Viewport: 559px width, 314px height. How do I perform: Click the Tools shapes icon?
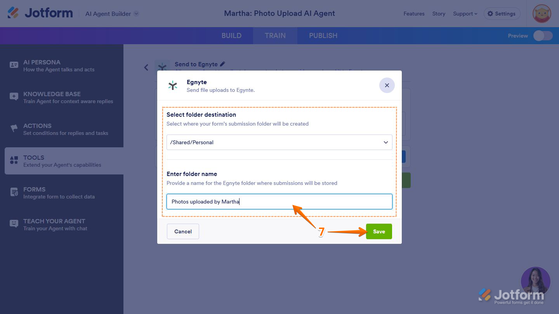coord(14,160)
